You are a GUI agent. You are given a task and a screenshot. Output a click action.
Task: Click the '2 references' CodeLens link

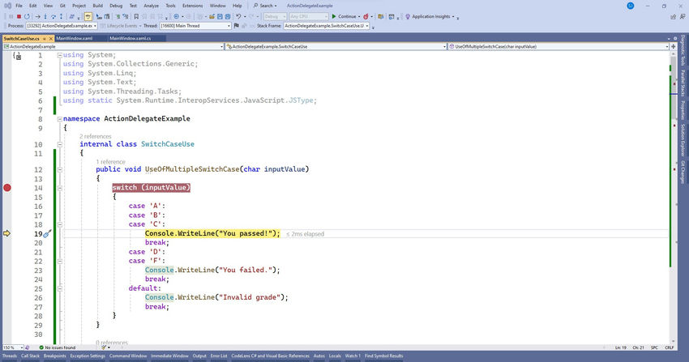[x=95, y=136]
